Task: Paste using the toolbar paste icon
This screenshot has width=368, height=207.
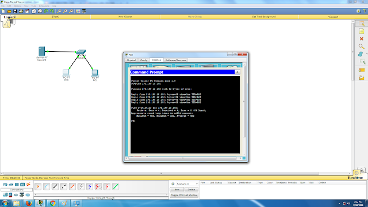Action: coord(40,11)
